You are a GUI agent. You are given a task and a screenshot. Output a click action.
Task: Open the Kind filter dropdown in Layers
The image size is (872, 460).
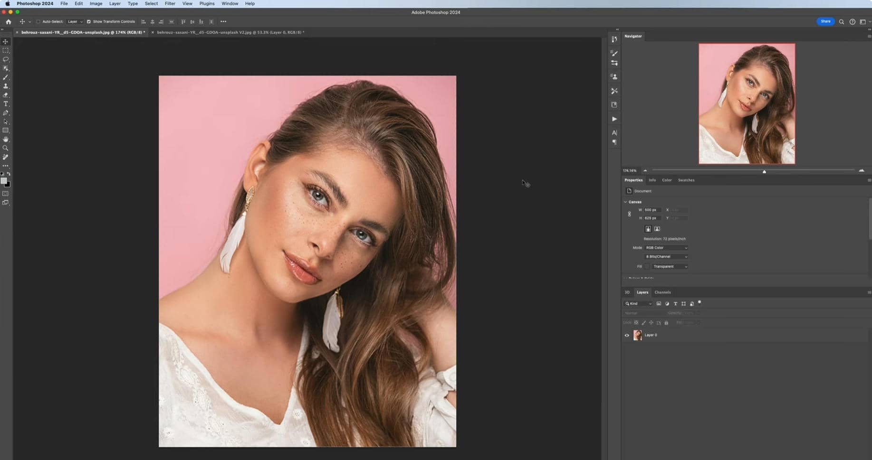[638, 304]
